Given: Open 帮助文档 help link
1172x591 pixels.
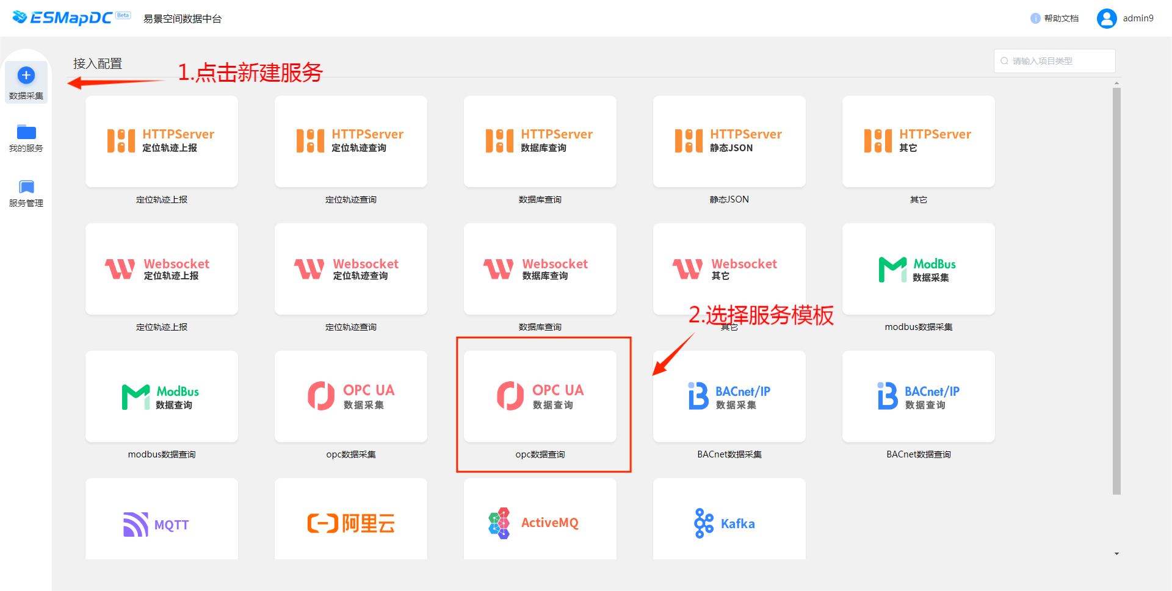Looking at the screenshot, I should click(1054, 18).
